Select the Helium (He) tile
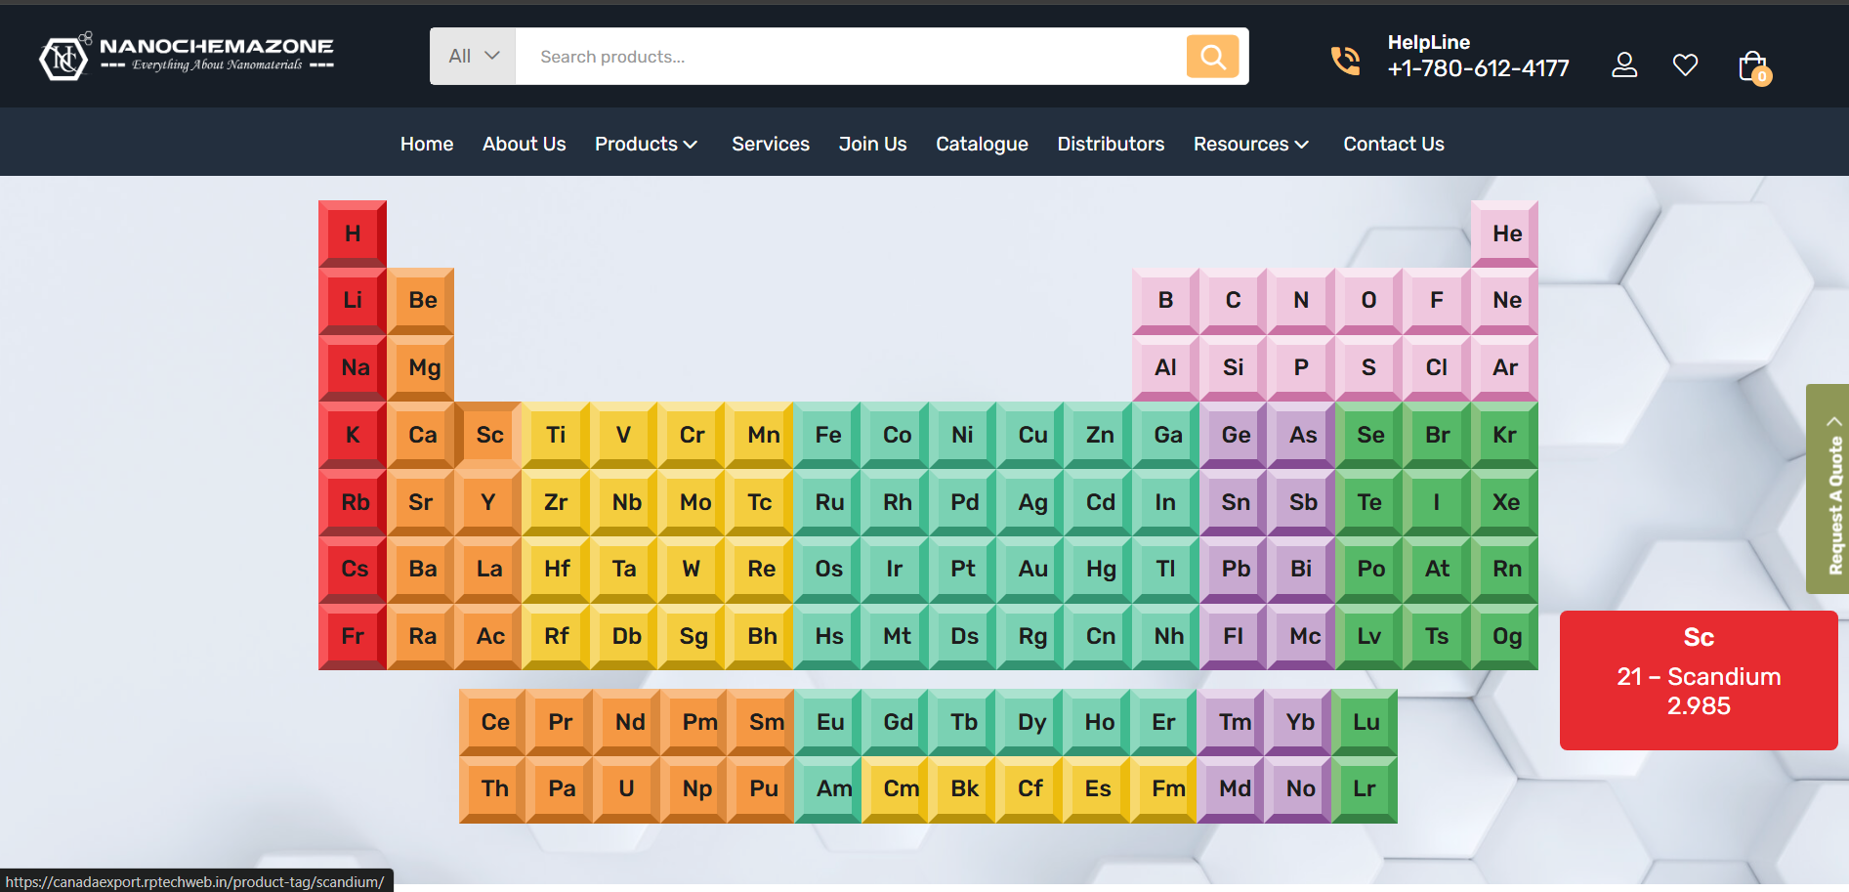Viewport: 1849px width, 892px height. (x=1505, y=234)
